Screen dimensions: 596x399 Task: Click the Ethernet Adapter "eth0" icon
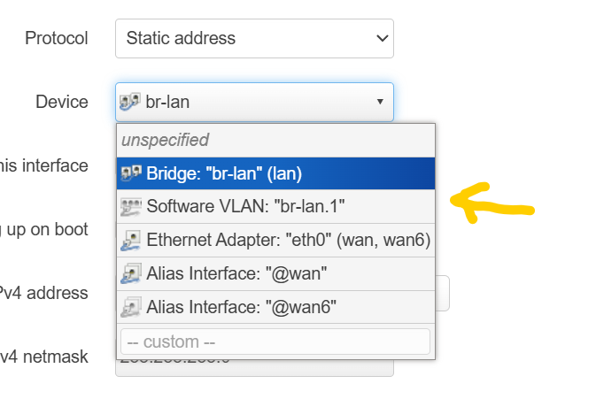coord(131,240)
